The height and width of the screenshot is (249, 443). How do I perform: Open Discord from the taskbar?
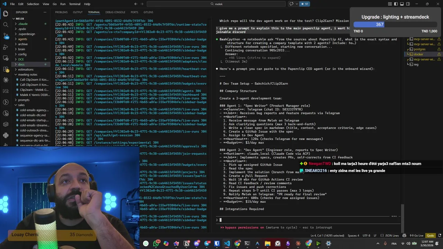coord(197,243)
